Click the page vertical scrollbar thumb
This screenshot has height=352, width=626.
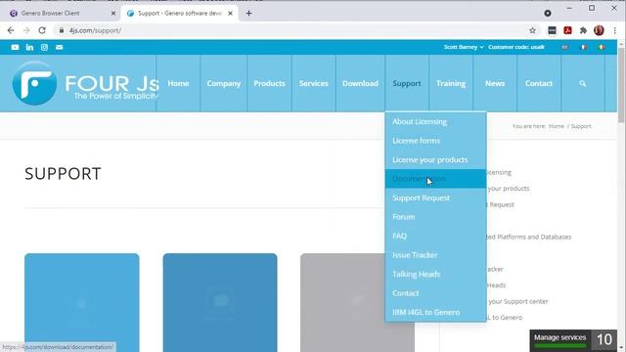tap(621, 85)
